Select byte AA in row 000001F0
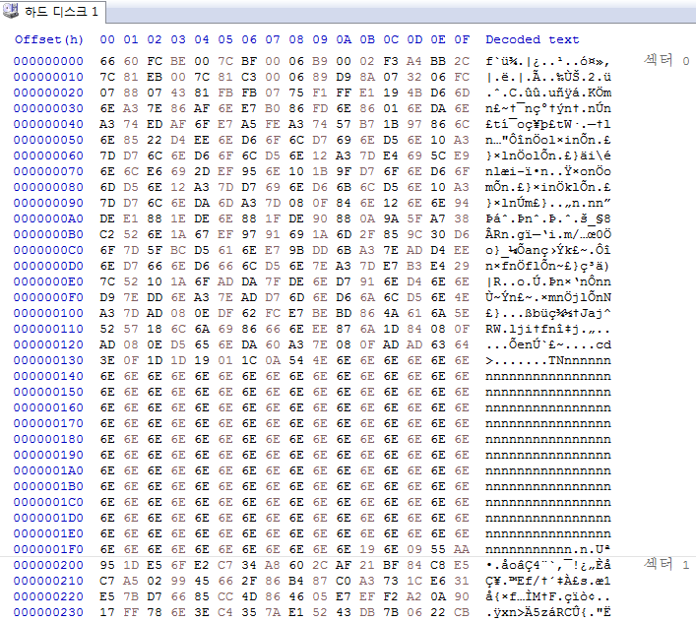The height and width of the screenshot is (622, 696). tap(462, 549)
